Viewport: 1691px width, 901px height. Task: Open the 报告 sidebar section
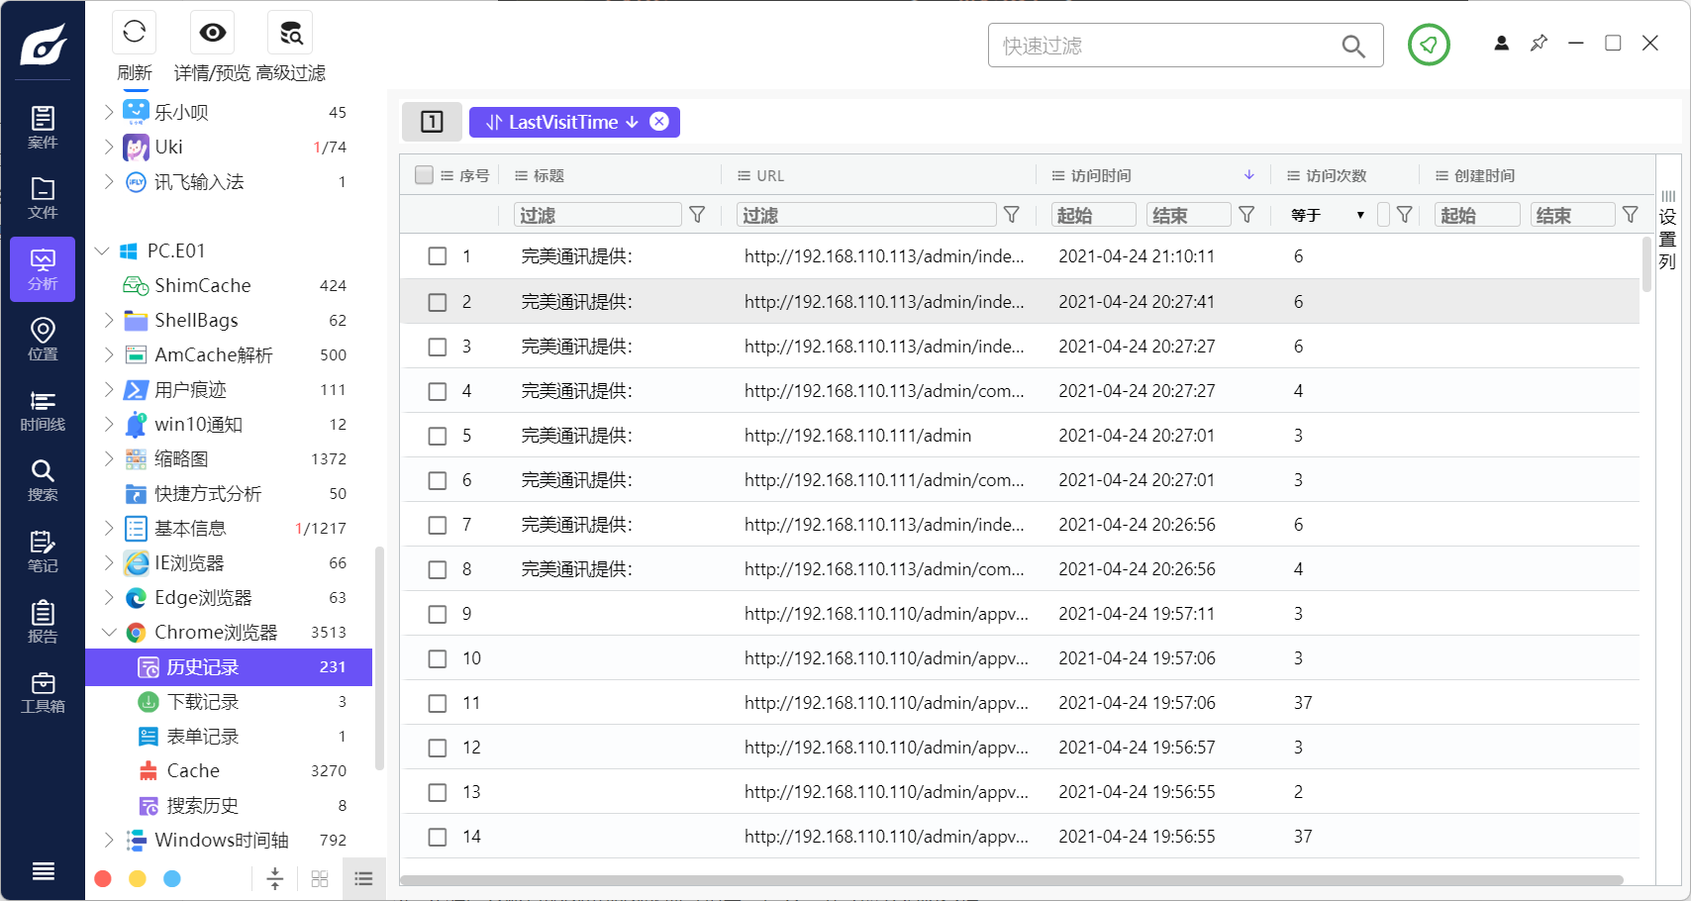43,622
